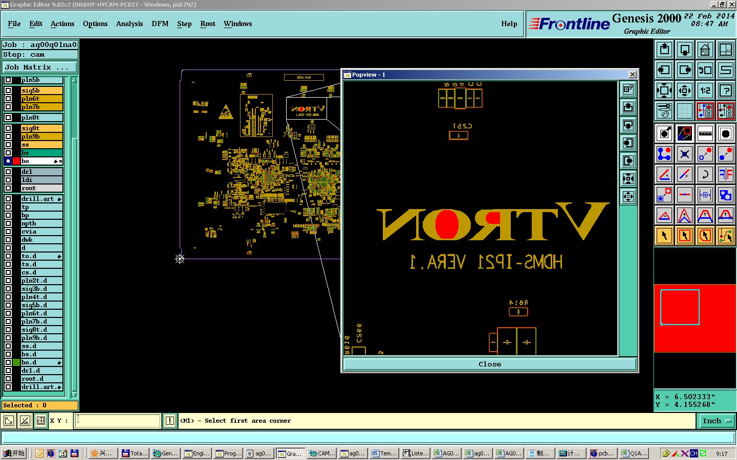Click the pan up view icon in main toolbar
Viewport: 737px width, 460px height.
(664, 50)
